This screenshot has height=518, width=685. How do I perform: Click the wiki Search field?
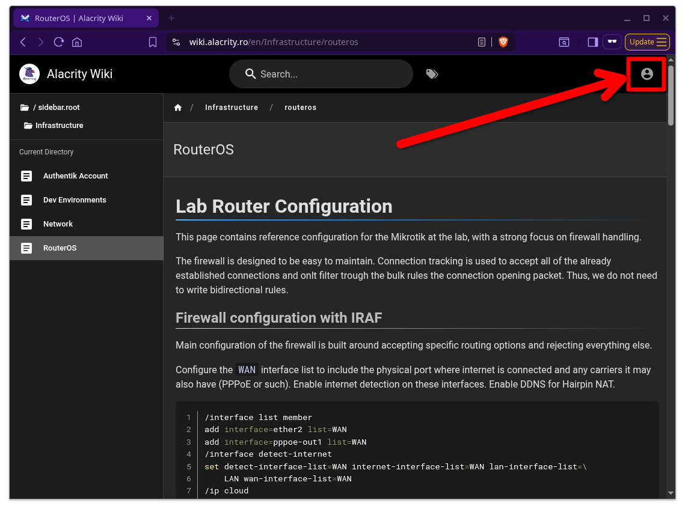tap(321, 74)
